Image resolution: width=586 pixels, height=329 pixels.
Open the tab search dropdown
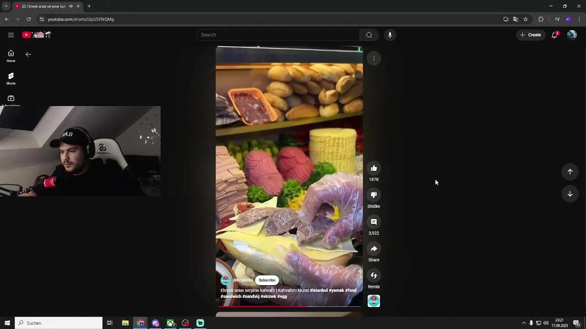(6, 6)
